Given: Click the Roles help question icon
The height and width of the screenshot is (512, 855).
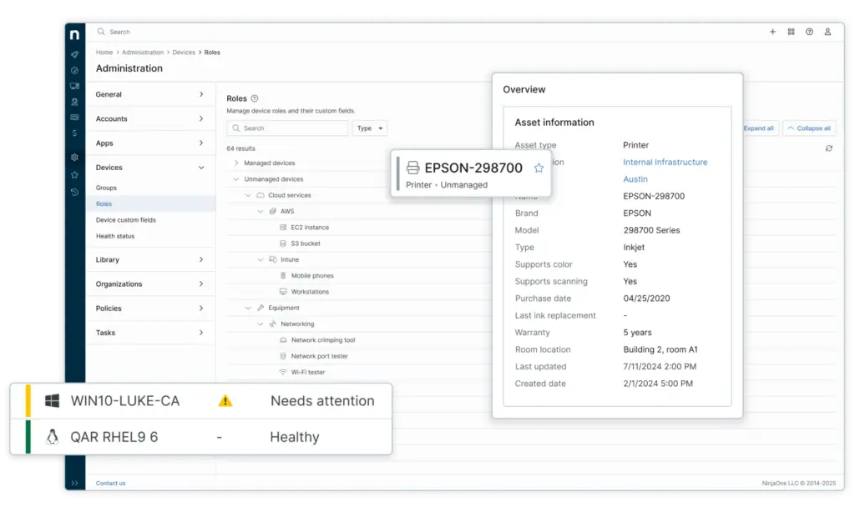Looking at the screenshot, I should 255,98.
